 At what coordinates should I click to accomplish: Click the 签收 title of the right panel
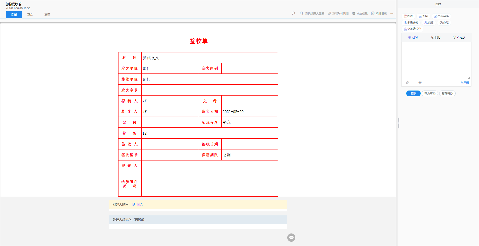pos(438,4)
